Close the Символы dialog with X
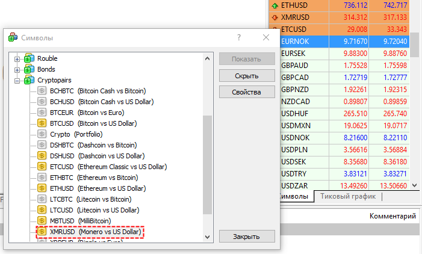This screenshot has height=254, width=422. click(x=266, y=37)
